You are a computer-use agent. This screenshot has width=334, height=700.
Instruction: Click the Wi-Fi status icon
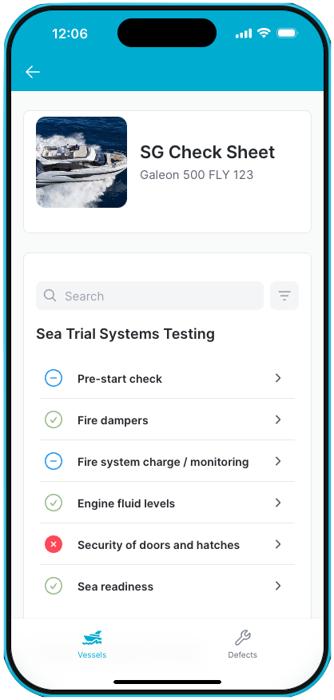tap(264, 34)
